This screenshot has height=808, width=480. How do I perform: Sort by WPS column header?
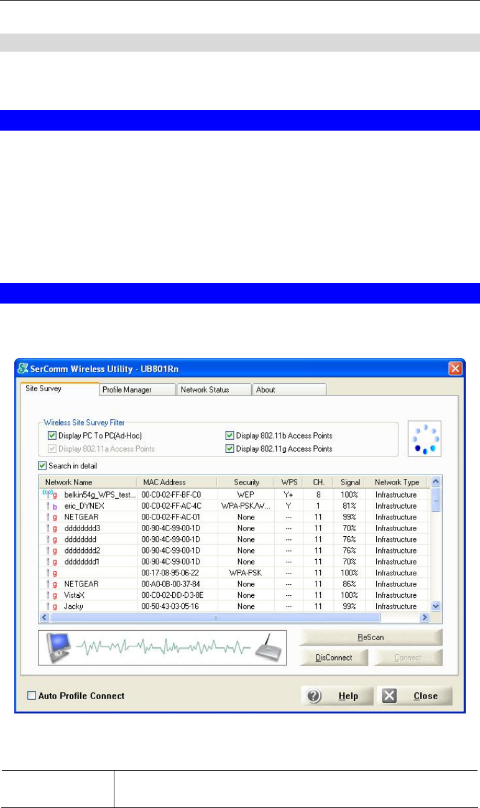pos(289,482)
